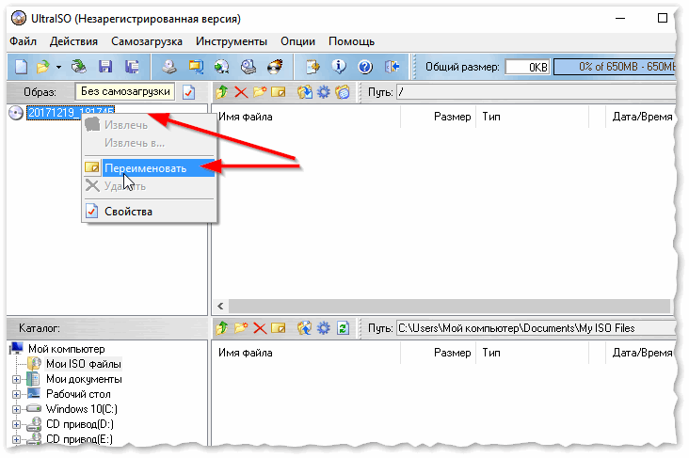Open Help with the blue question mark icon

[x=365, y=67]
